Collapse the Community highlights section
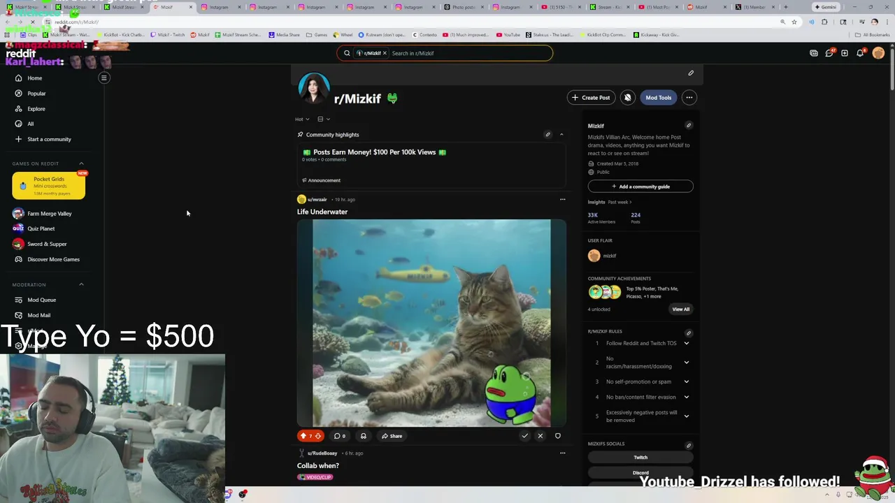Viewport: 895px width, 503px height. 561,135
